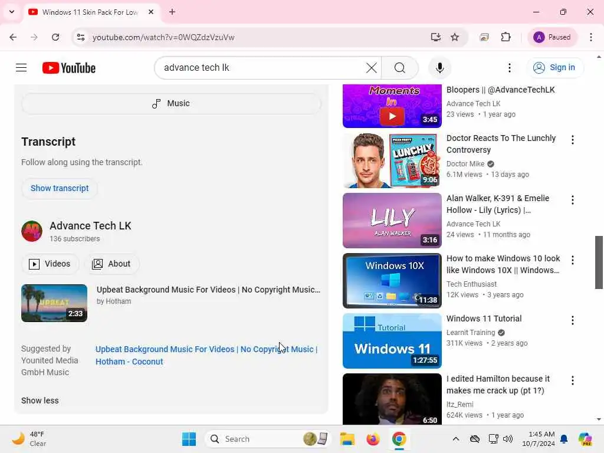Viewport: 604px width, 453px height.
Task: Open Tech Enthusiast channel name
Action: [471, 284]
